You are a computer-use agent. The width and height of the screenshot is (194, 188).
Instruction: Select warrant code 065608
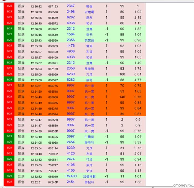click(x=53, y=97)
